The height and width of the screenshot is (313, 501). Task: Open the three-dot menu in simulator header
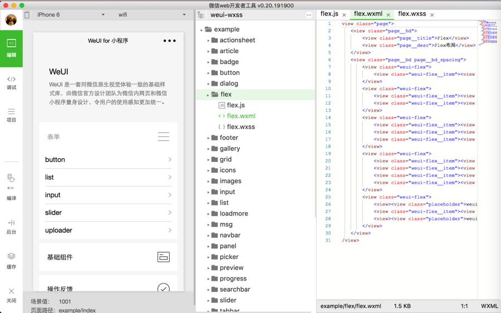click(169, 41)
